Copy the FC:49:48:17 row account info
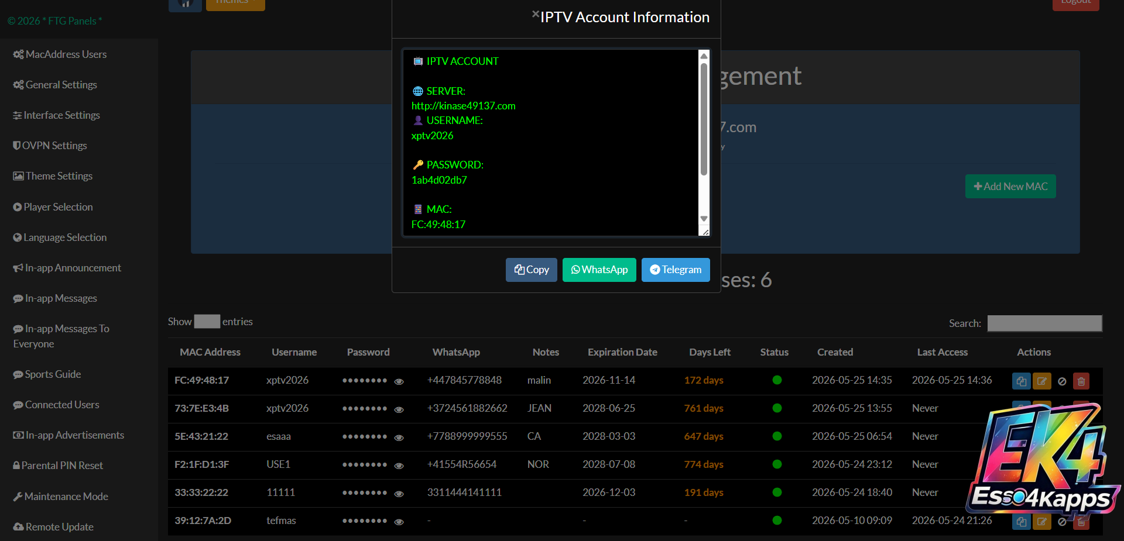Viewport: 1124px width, 541px height. coord(1022,381)
